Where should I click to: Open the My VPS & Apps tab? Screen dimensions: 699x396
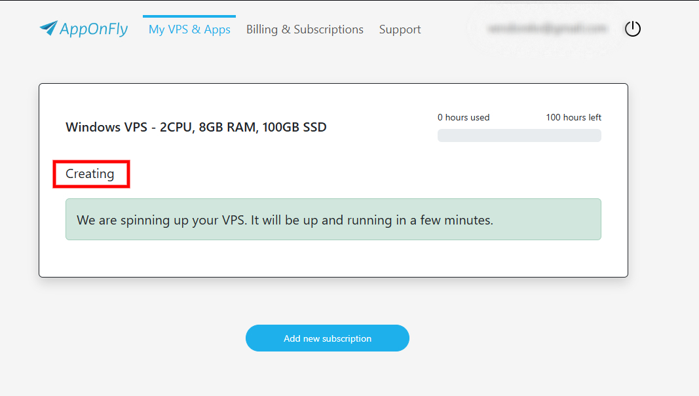(189, 29)
